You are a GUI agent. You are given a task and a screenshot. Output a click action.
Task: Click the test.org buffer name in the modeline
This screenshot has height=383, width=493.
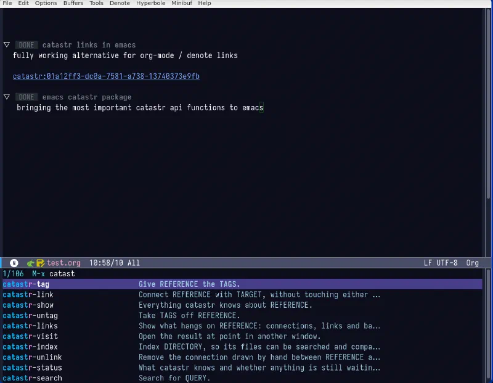64,263
